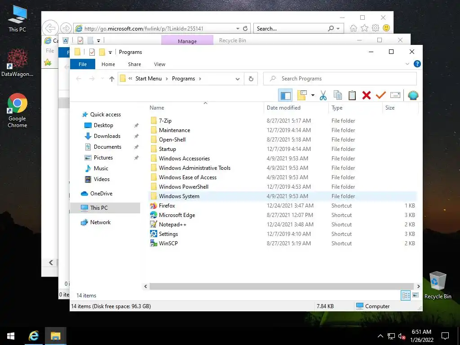Select Documents in navigation pane
The image size is (460, 345).
coord(107,147)
